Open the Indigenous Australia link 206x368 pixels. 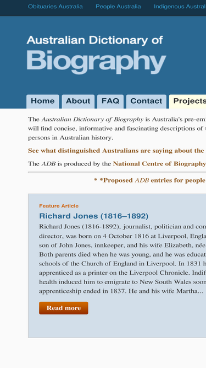[180, 7]
